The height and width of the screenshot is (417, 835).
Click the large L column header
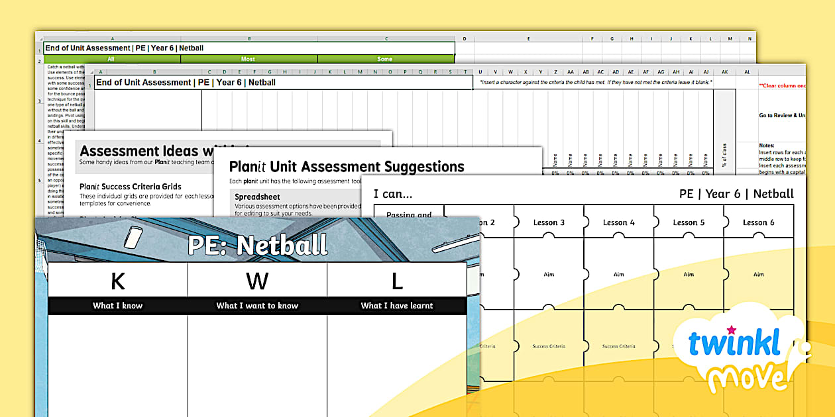[396, 281]
